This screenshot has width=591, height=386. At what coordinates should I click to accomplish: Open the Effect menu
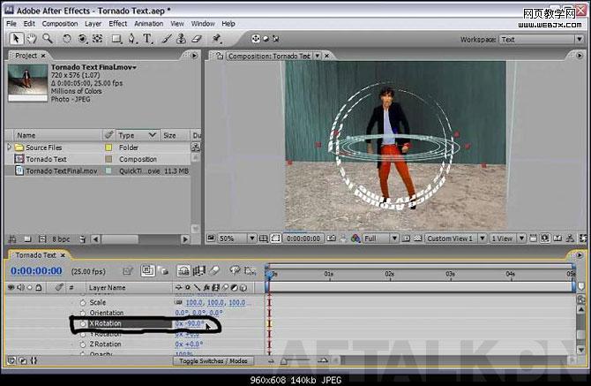[118, 23]
